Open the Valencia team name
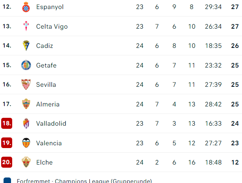This screenshot has height=183, width=242. [x=49, y=143]
